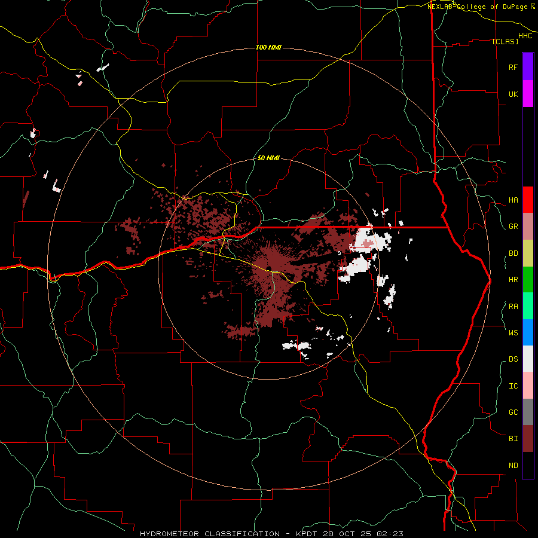Viewport: 538px width, 538px height.
Task: Click the RA legend label
Action: tap(513, 307)
